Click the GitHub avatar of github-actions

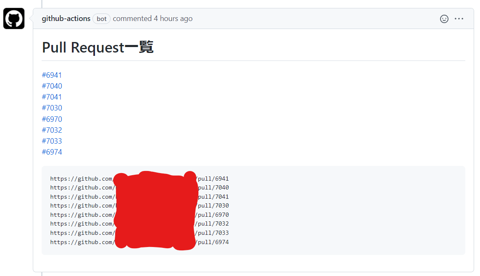pyautogui.click(x=14, y=18)
